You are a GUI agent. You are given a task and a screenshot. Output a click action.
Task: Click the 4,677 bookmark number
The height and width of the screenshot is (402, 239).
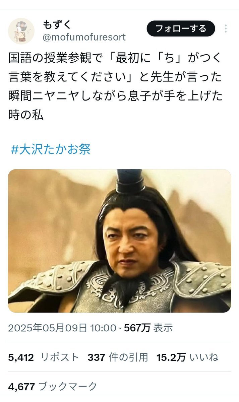coord(21,387)
